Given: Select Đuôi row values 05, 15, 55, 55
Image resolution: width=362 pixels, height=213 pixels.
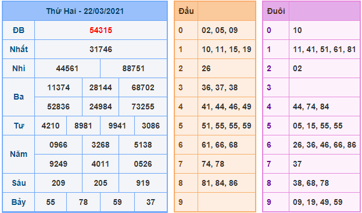Looking at the screenshot, I should 318,126.
